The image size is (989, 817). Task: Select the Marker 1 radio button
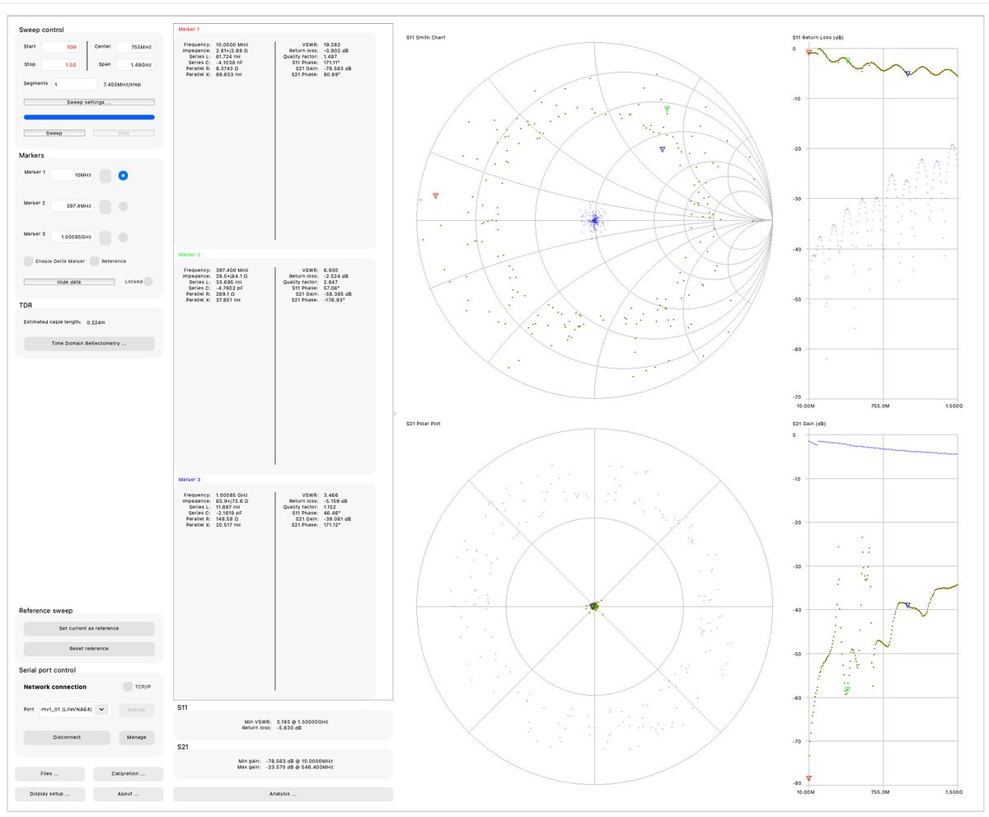pos(123,175)
